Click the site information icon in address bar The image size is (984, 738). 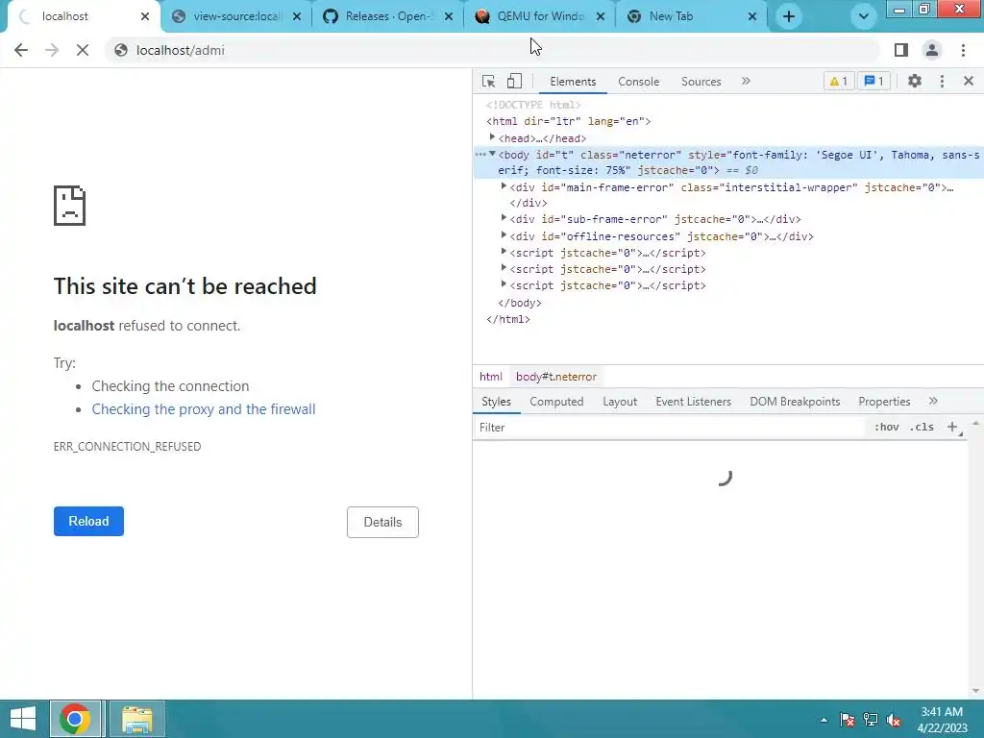pyautogui.click(x=120, y=50)
